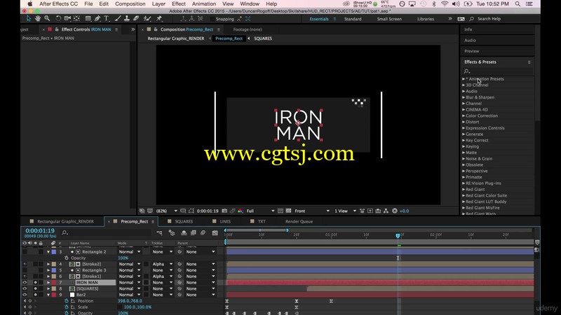Select the Zoom magnifier tool
The height and width of the screenshot is (315, 561).
pyautogui.click(x=47, y=19)
